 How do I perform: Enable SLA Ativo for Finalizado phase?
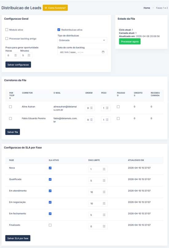coord(50,225)
